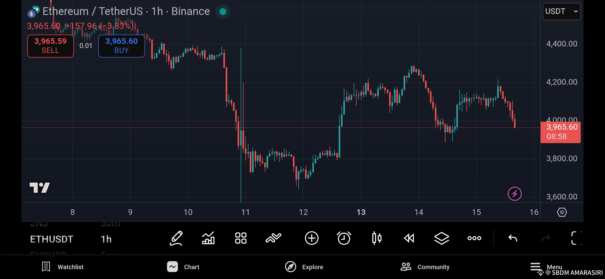Image resolution: width=605 pixels, height=279 pixels.
Task: Change candlestick chart type icon
Action: [377, 238]
